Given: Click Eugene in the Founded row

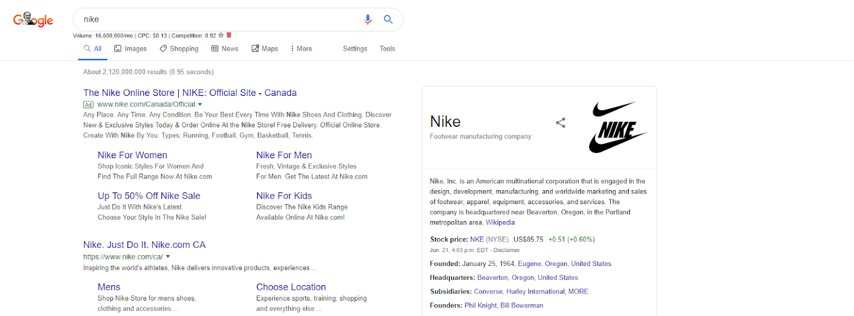Looking at the screenshot, I should (529, 264).
